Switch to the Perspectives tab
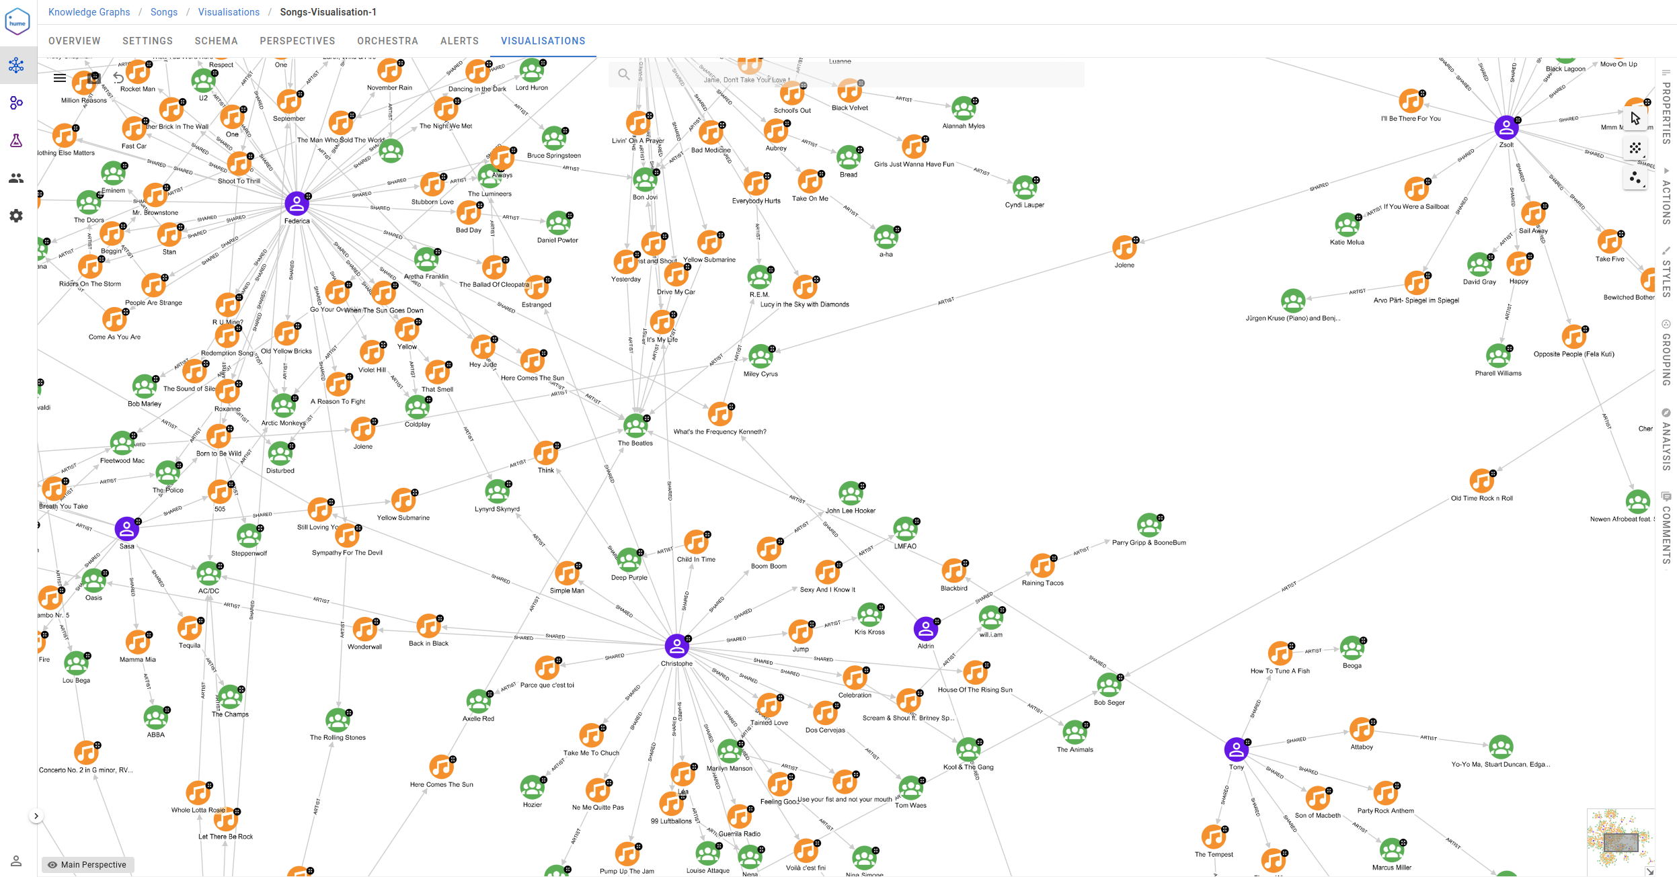Screen dimensions: 1677x877 297,41
